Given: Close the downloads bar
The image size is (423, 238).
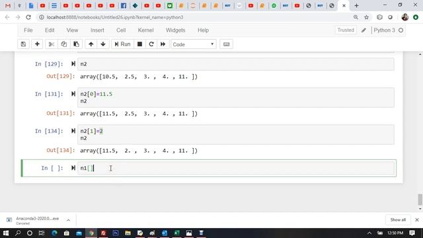Looking at the screenshot, I should point(417,220).
